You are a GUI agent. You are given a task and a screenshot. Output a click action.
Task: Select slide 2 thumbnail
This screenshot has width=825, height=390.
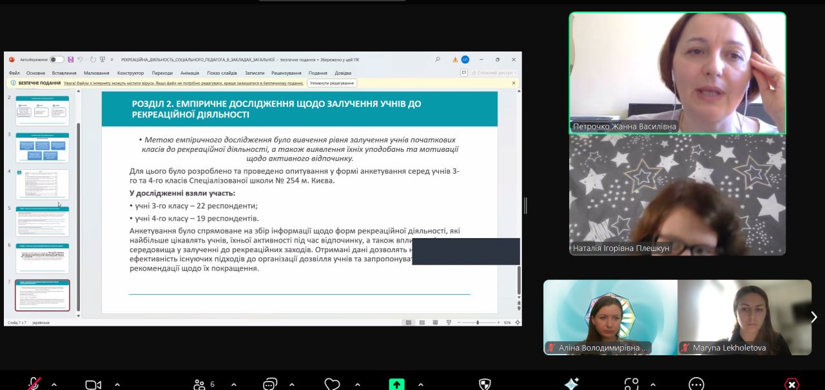pos(43,111)
